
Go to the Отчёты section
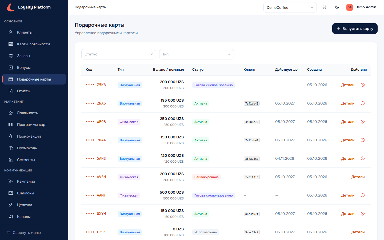pos(34,91)
